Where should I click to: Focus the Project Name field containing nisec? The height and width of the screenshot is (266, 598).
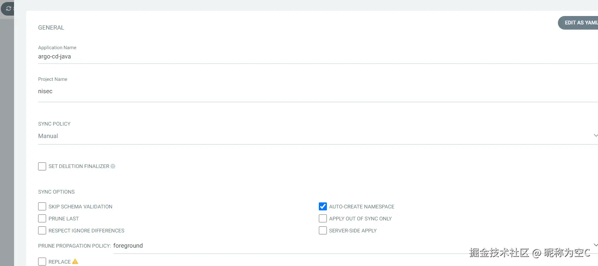tap(313, 91)
